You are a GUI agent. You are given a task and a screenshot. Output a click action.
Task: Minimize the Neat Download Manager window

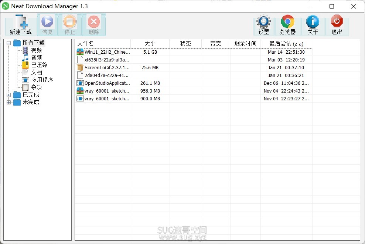(x=310, y=6)
